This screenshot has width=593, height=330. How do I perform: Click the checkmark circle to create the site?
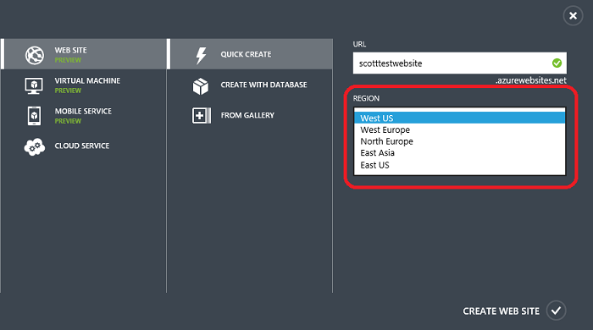pyautogui.click(x=556, y=311)
